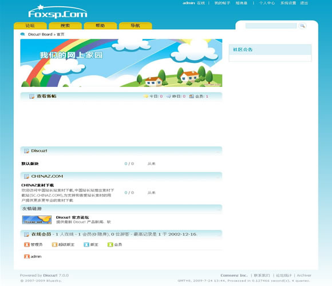Open the 搜索 tab

(x=65, y=26)
